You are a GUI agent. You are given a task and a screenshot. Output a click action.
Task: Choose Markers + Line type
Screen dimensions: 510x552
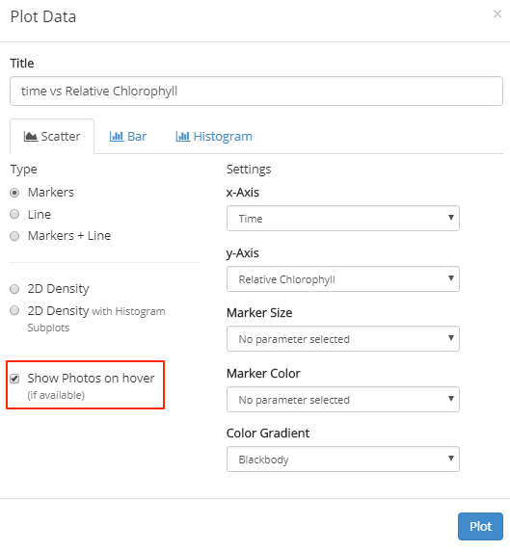tap(14, 236)
